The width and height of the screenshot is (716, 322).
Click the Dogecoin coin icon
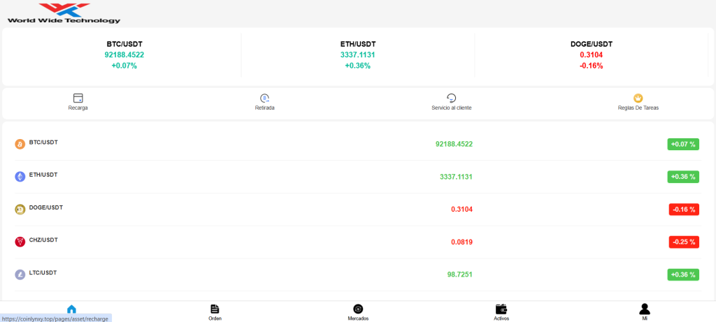[x=20, y=210]
